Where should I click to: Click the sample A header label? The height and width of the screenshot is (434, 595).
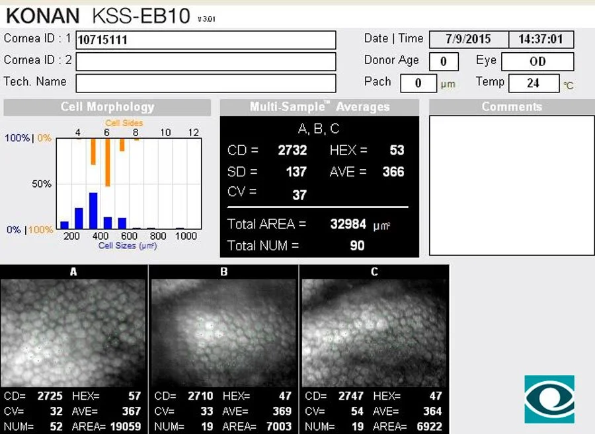coord(73,271)
